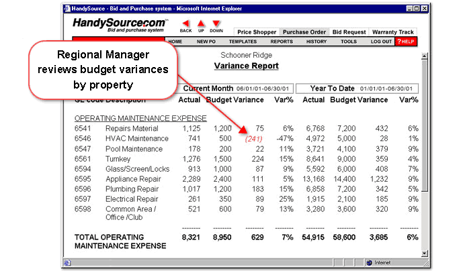Viewport: 461px width, 275px height.
Task: Open the REPORTS menu item
Action: click(x=282, y=42)
